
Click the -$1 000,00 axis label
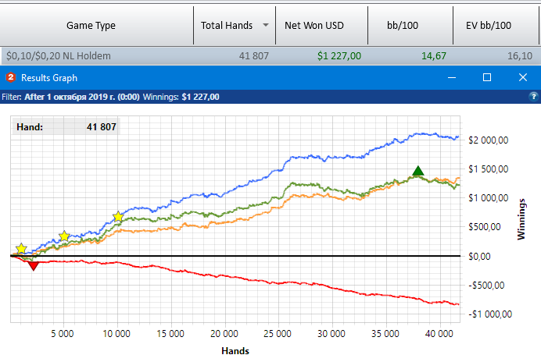[490, 314]
